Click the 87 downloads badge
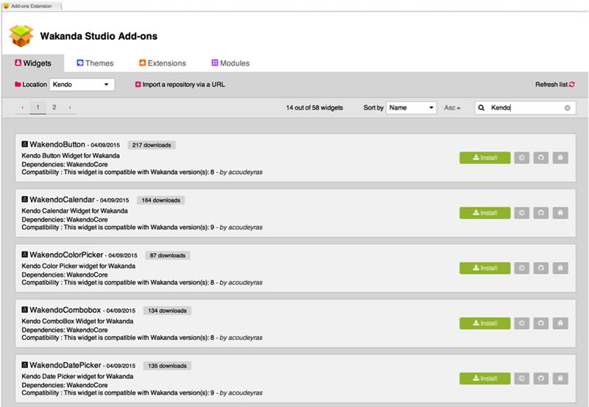 (x=168, y=255)
